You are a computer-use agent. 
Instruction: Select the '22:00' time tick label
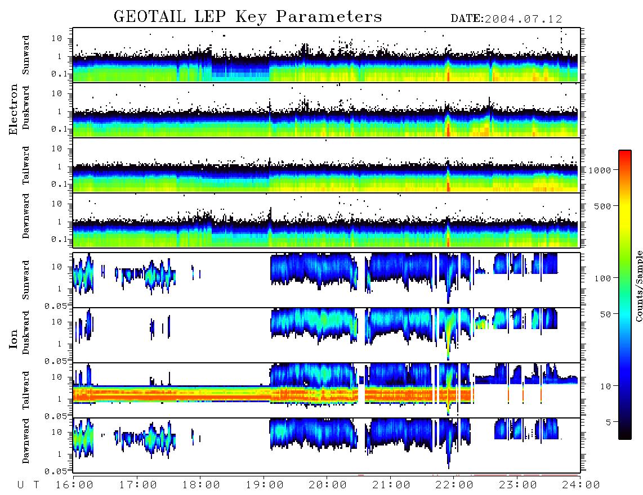point(454,485)
